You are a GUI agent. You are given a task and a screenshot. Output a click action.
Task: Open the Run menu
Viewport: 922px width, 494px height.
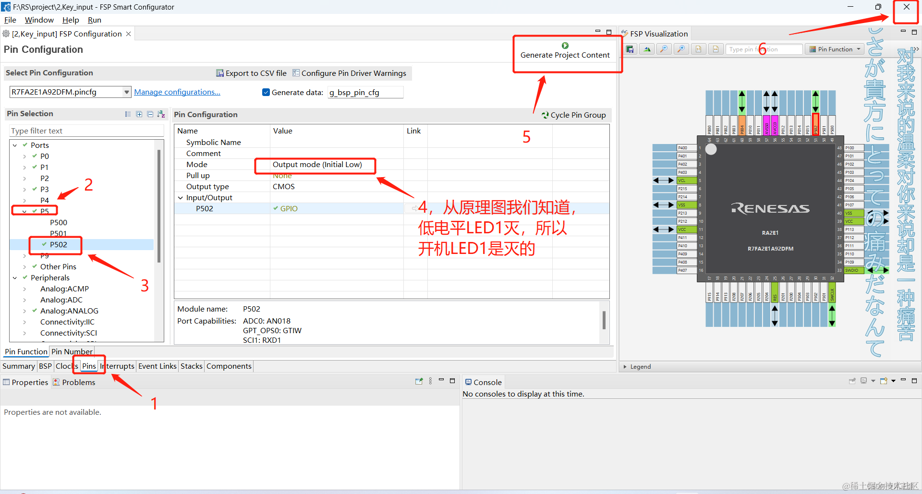pos(94,20)
